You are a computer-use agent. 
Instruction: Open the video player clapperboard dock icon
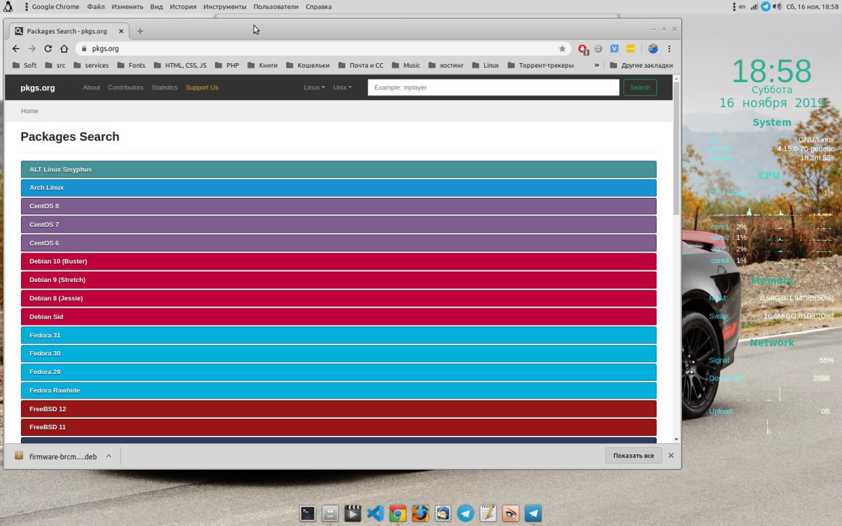pyautogui.click(x=353, y=514)
